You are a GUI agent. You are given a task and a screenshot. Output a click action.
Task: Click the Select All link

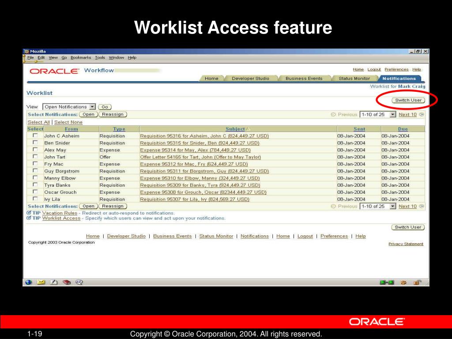click(39, 122)
